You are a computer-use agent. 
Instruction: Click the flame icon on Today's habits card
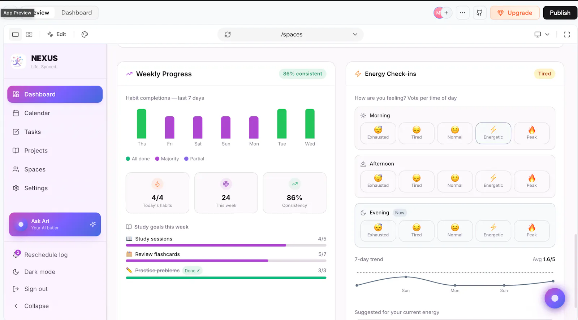(158, 184)
